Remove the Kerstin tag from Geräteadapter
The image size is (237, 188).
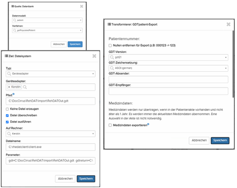coord(9,87)
